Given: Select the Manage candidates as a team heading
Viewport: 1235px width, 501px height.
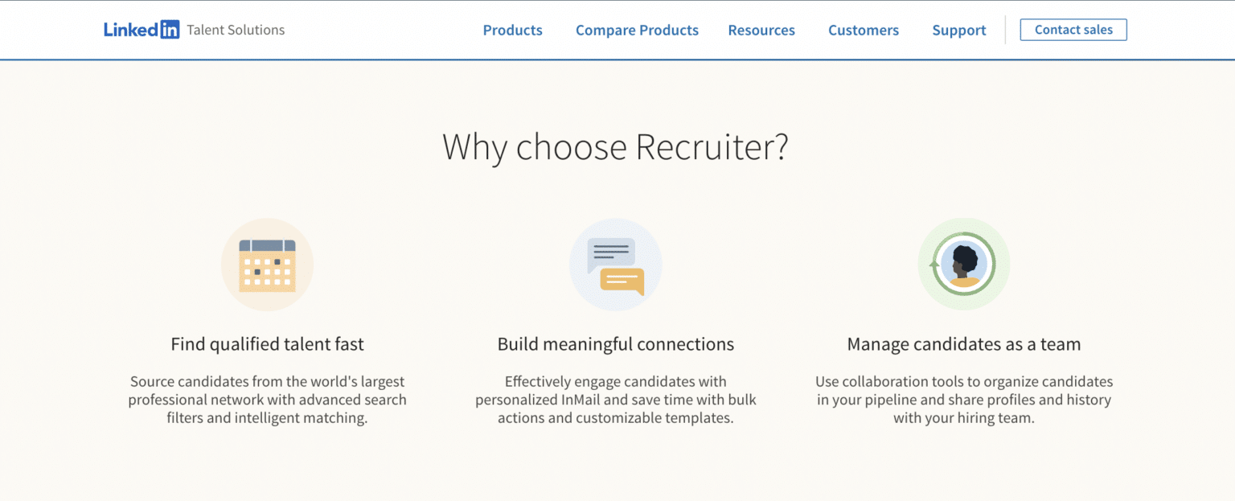Looking at the screenshot, I should (963, 343).
